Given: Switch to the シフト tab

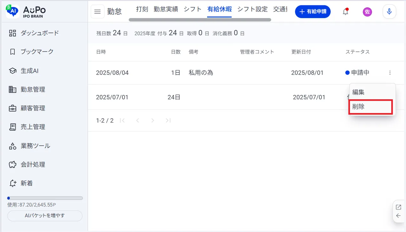Looking at the screenshot, I should [x=193, y=9].
